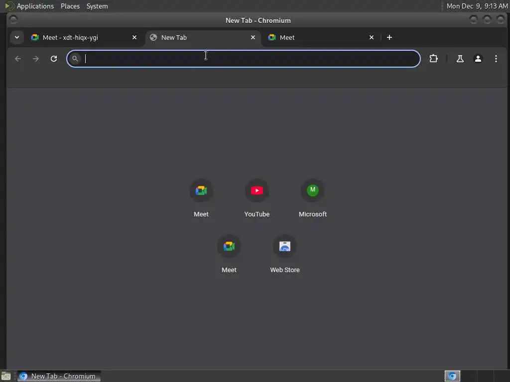Image resolution: width=510 pixels, height=382 pixels.
Task: Go forward with the forward arrow
Action: tap(36, 59)
